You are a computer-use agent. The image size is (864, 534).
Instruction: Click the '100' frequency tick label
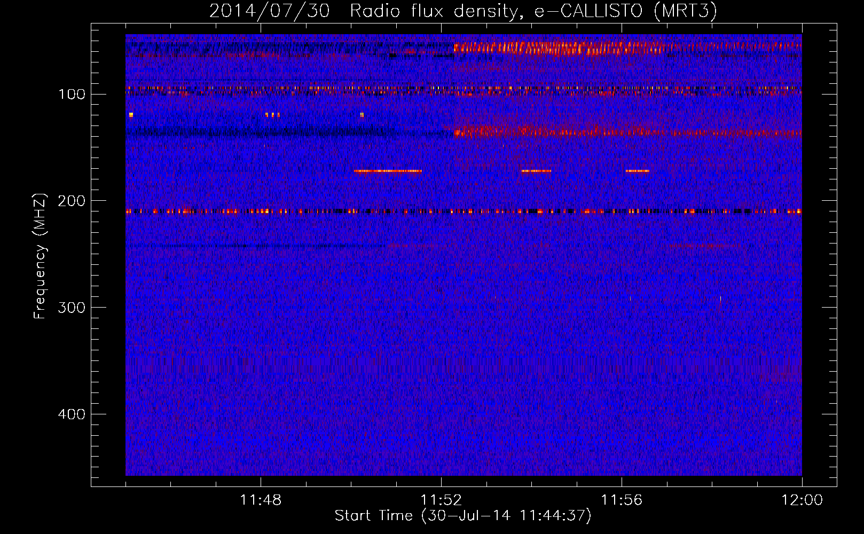72,95
